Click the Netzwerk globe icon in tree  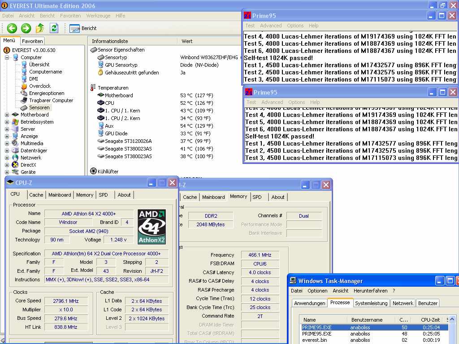[15, 158]
